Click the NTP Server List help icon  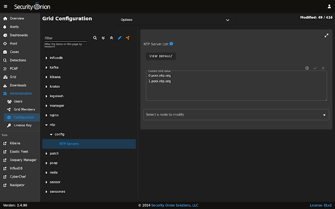click(x=171, y=44)
